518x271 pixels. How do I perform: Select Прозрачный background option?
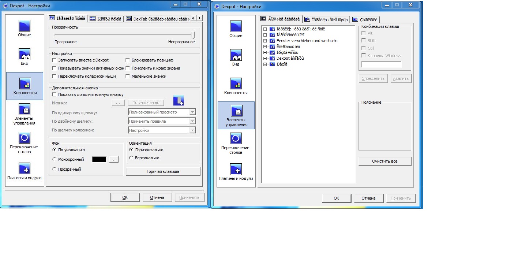coord(55,169)
